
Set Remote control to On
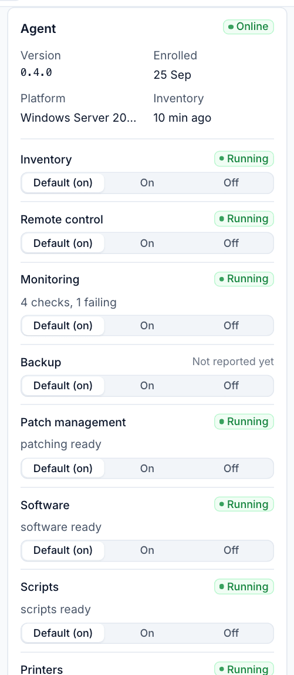pyautogui.click(x=147, y=243)
